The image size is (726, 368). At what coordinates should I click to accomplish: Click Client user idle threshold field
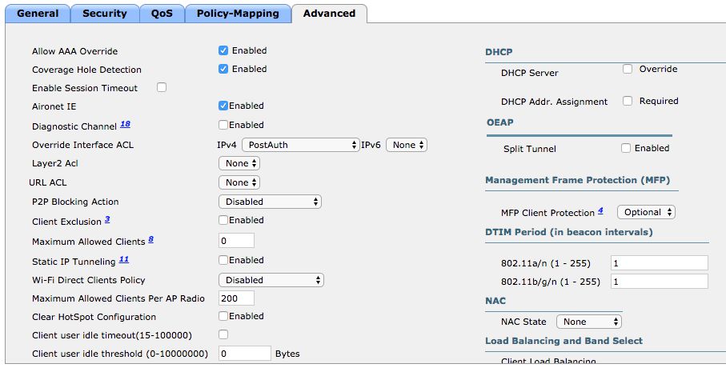(244, 354)
